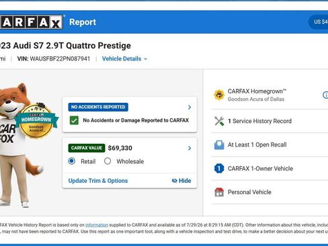Click Update Trim & Options link
Screen dimensions: 328x246
tap(98, 181)
